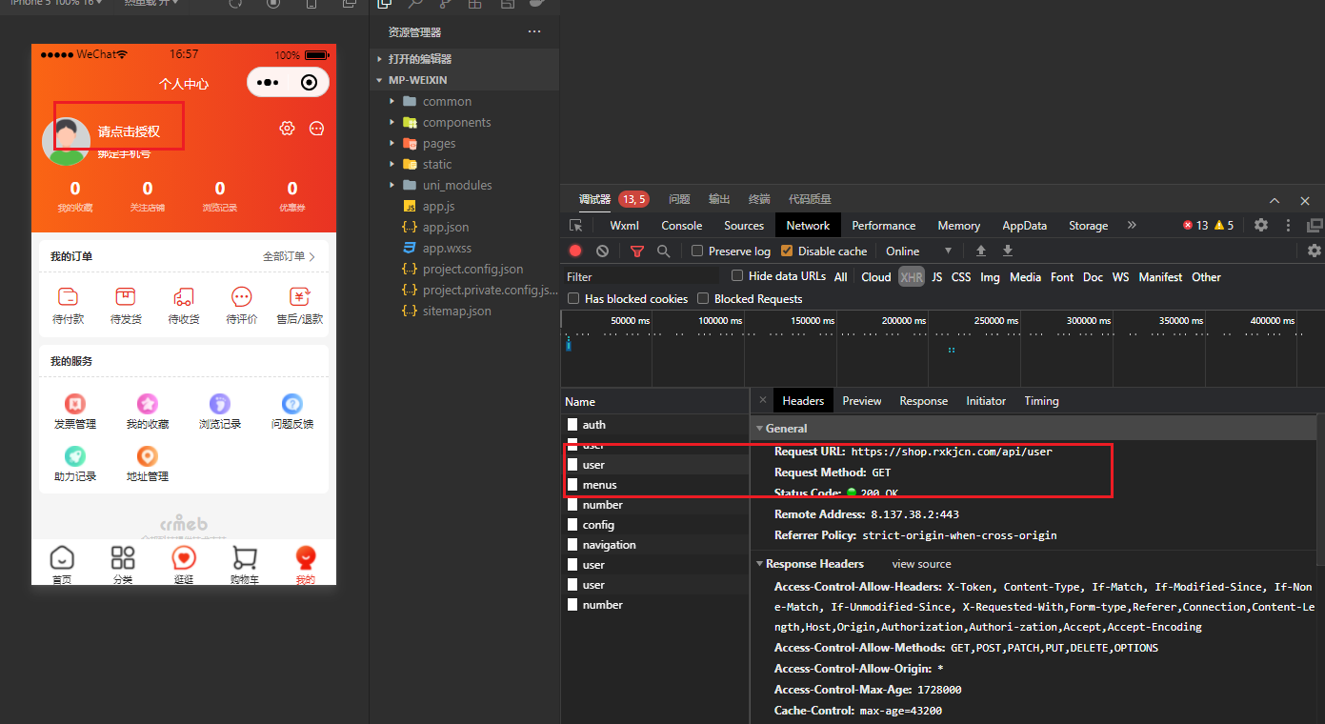Switch to the 代码质量 panel tab
Screen dimensions: 1325x724
[810, 199]
